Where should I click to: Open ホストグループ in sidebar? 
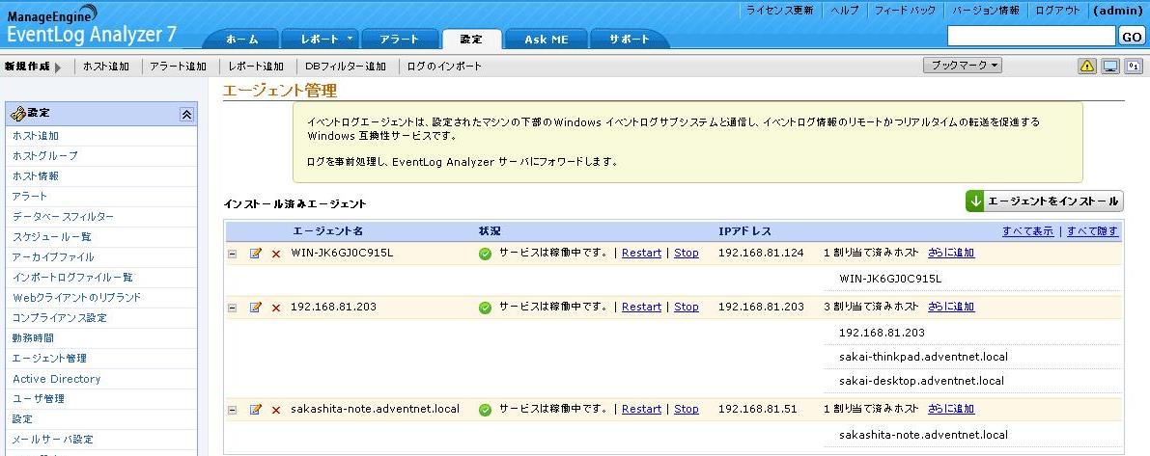[44, 156]
